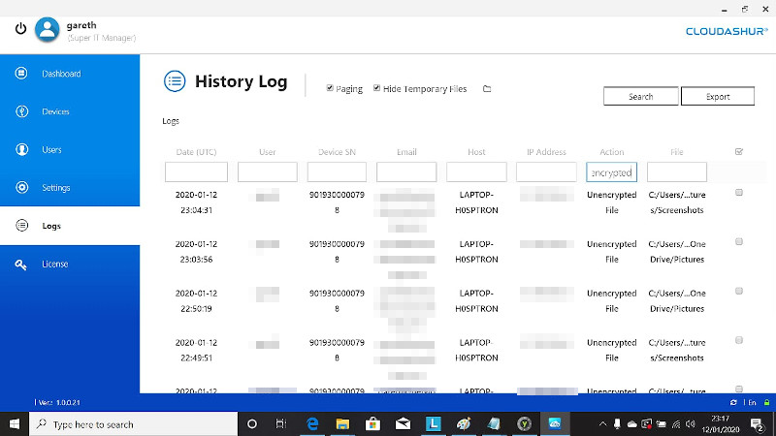Click the 'En' language selector
The width and height of the screenshot is (776, 436).
click(x=752, y=403)
